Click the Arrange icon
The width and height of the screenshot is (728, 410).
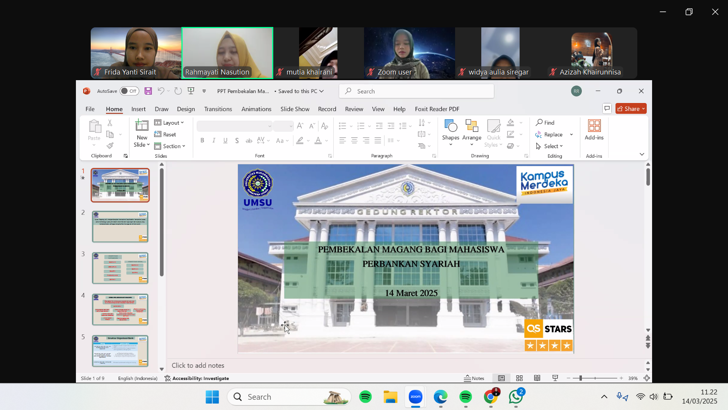point(472,133)
